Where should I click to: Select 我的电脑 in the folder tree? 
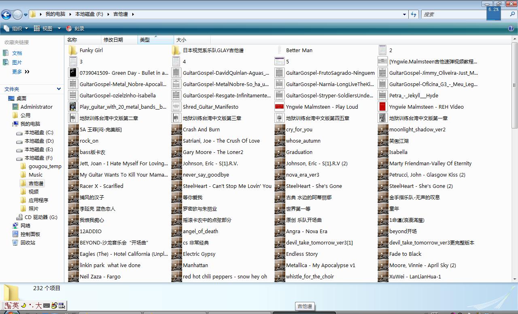click(x=26, y=124)
